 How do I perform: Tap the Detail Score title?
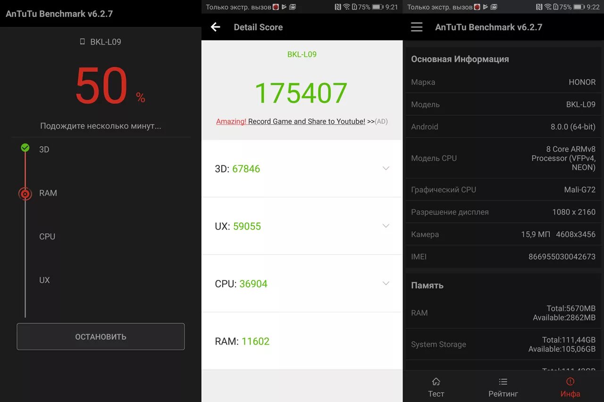258,27
